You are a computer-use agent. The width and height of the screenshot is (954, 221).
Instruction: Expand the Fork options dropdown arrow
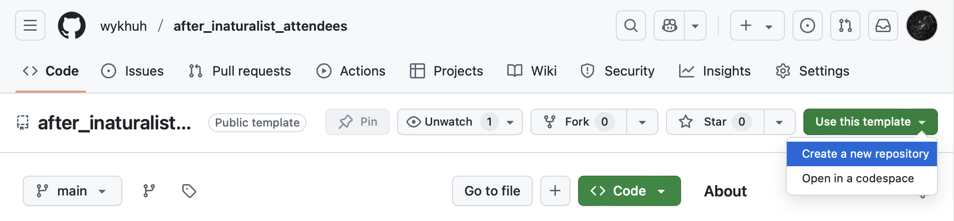[642, 122]
